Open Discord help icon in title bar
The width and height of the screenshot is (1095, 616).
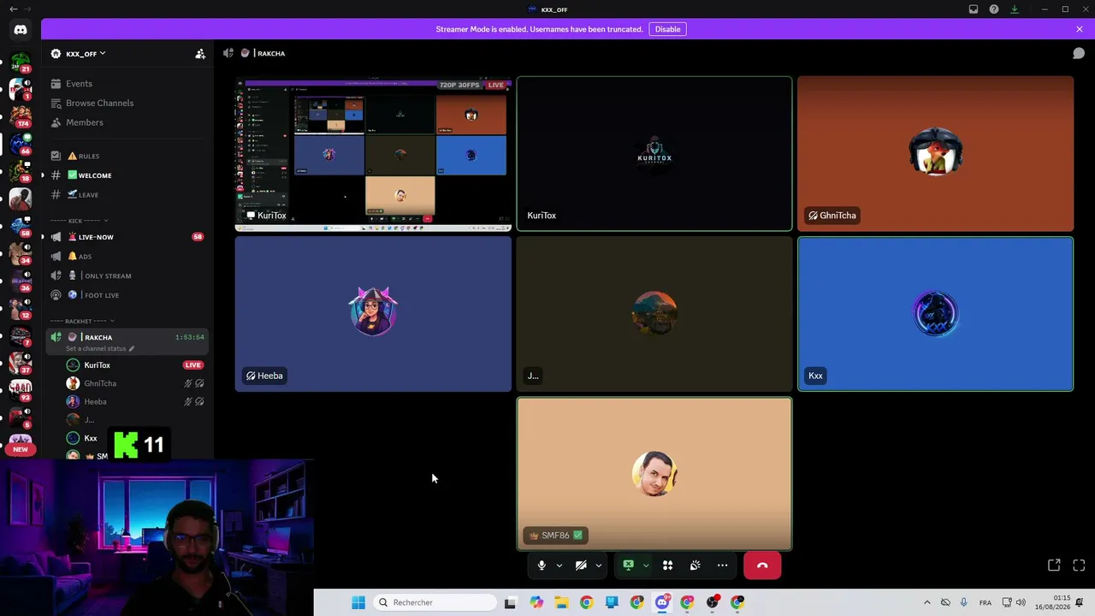[x=994, y=9]
